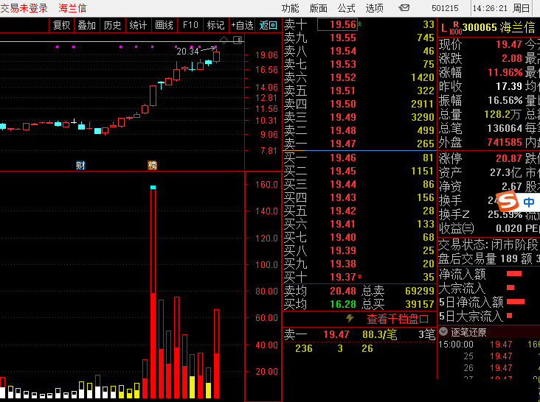Click the Sogou input method S icon
This screenshot has width=540, height=402.
(x=508, y=201)
